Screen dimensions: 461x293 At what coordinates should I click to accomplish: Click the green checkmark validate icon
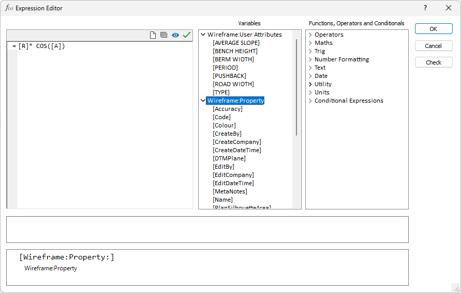point(187,35)
